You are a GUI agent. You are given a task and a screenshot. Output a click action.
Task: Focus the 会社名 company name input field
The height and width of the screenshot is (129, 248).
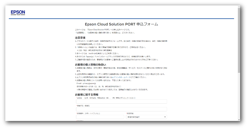tap(122, 102)
